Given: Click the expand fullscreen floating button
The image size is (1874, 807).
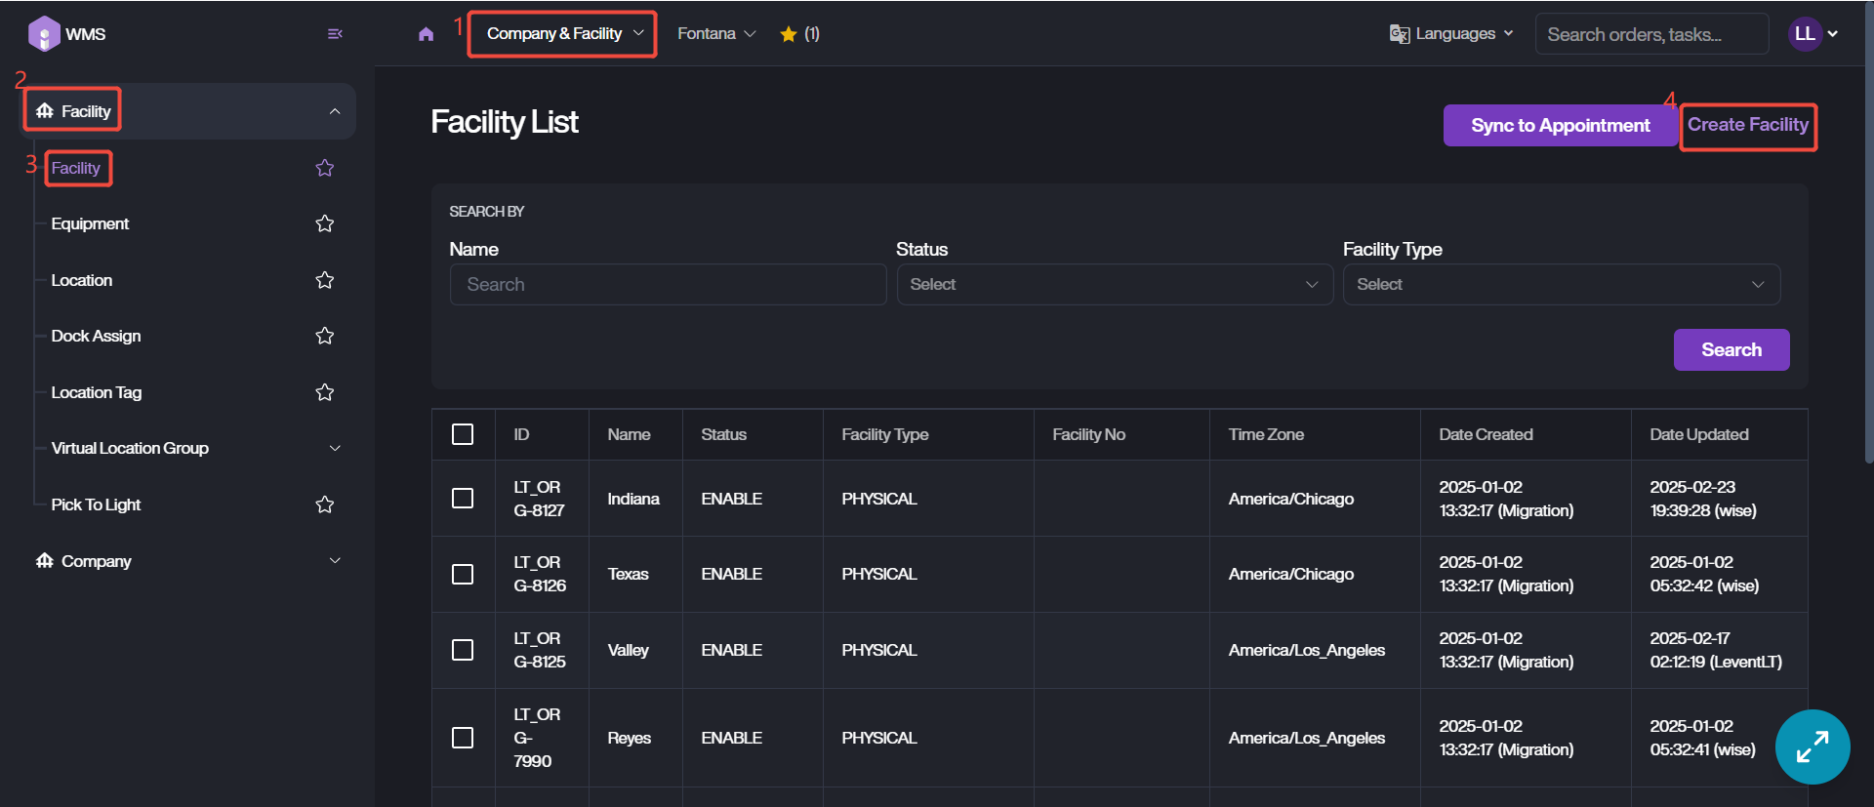Looking at the screenshot, I should (1812, 746).
